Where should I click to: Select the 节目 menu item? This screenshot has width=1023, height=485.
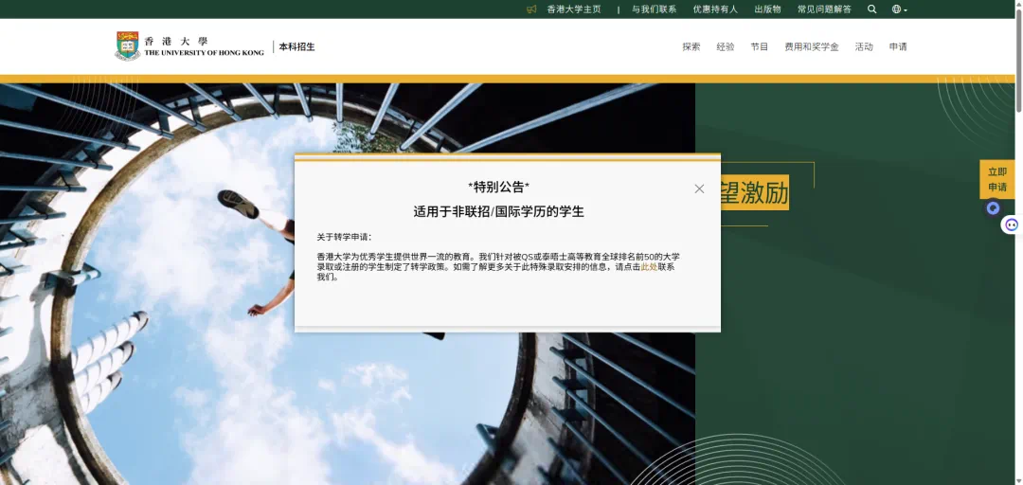click(x=760, y=46)
